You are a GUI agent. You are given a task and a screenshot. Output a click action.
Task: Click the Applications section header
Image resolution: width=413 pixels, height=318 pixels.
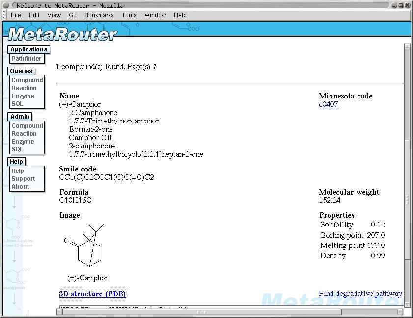[29, 49]
